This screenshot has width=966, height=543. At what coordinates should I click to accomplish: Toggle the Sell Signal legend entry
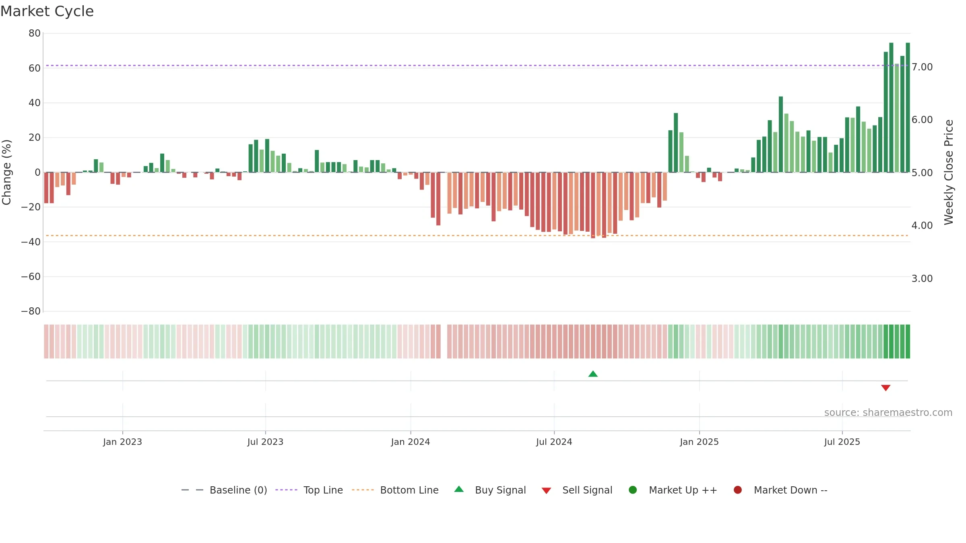pos(577,490)
